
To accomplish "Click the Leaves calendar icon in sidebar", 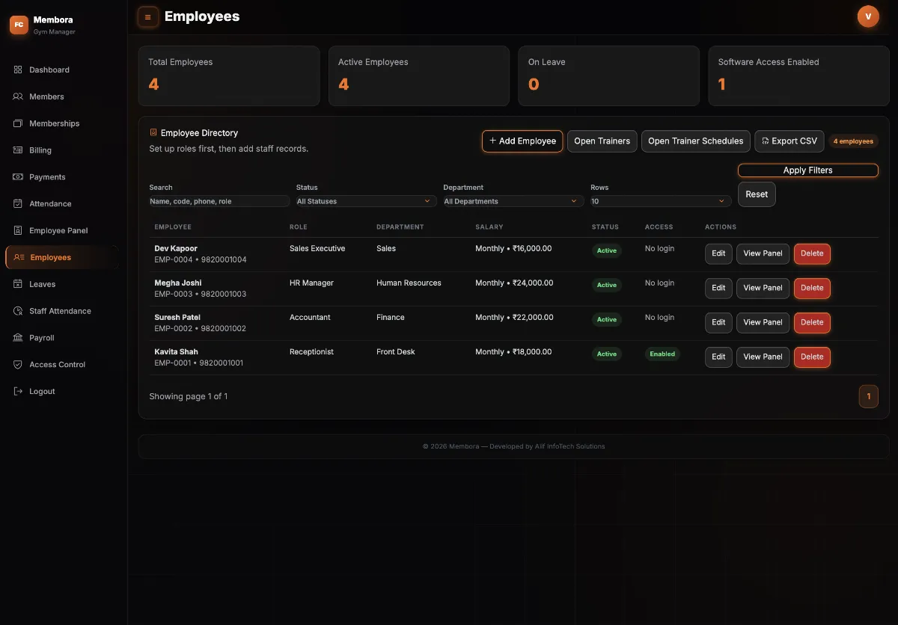I will tap(18, 284).
